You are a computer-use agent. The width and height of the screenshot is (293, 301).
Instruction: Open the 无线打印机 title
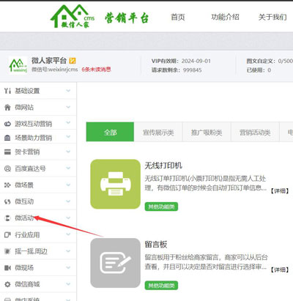point(163,166)
